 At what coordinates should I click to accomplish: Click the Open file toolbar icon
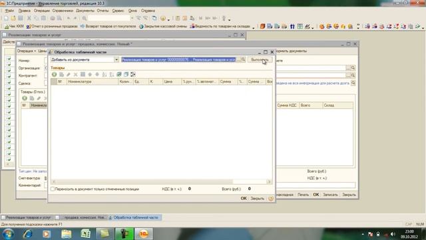click(x=13, y=18)
